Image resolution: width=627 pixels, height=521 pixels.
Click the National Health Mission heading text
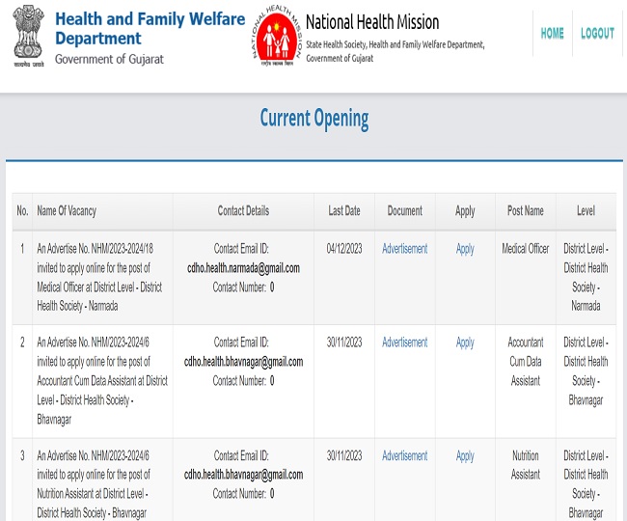(x=372, y=22)
